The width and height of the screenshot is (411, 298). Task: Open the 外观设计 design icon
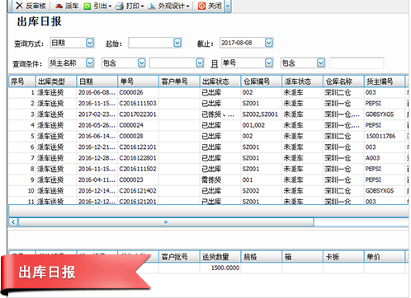152,6
